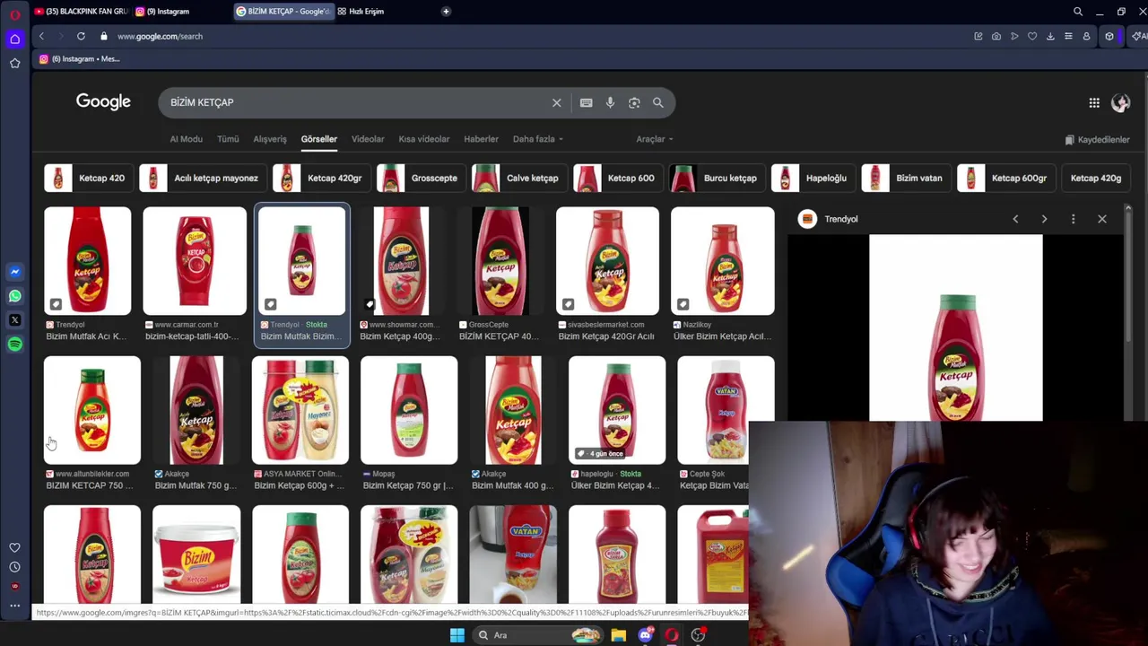Switch to the Haberler tab
Image resolution: width=1148 pixels, height=646 pixels.
[481, 139]
